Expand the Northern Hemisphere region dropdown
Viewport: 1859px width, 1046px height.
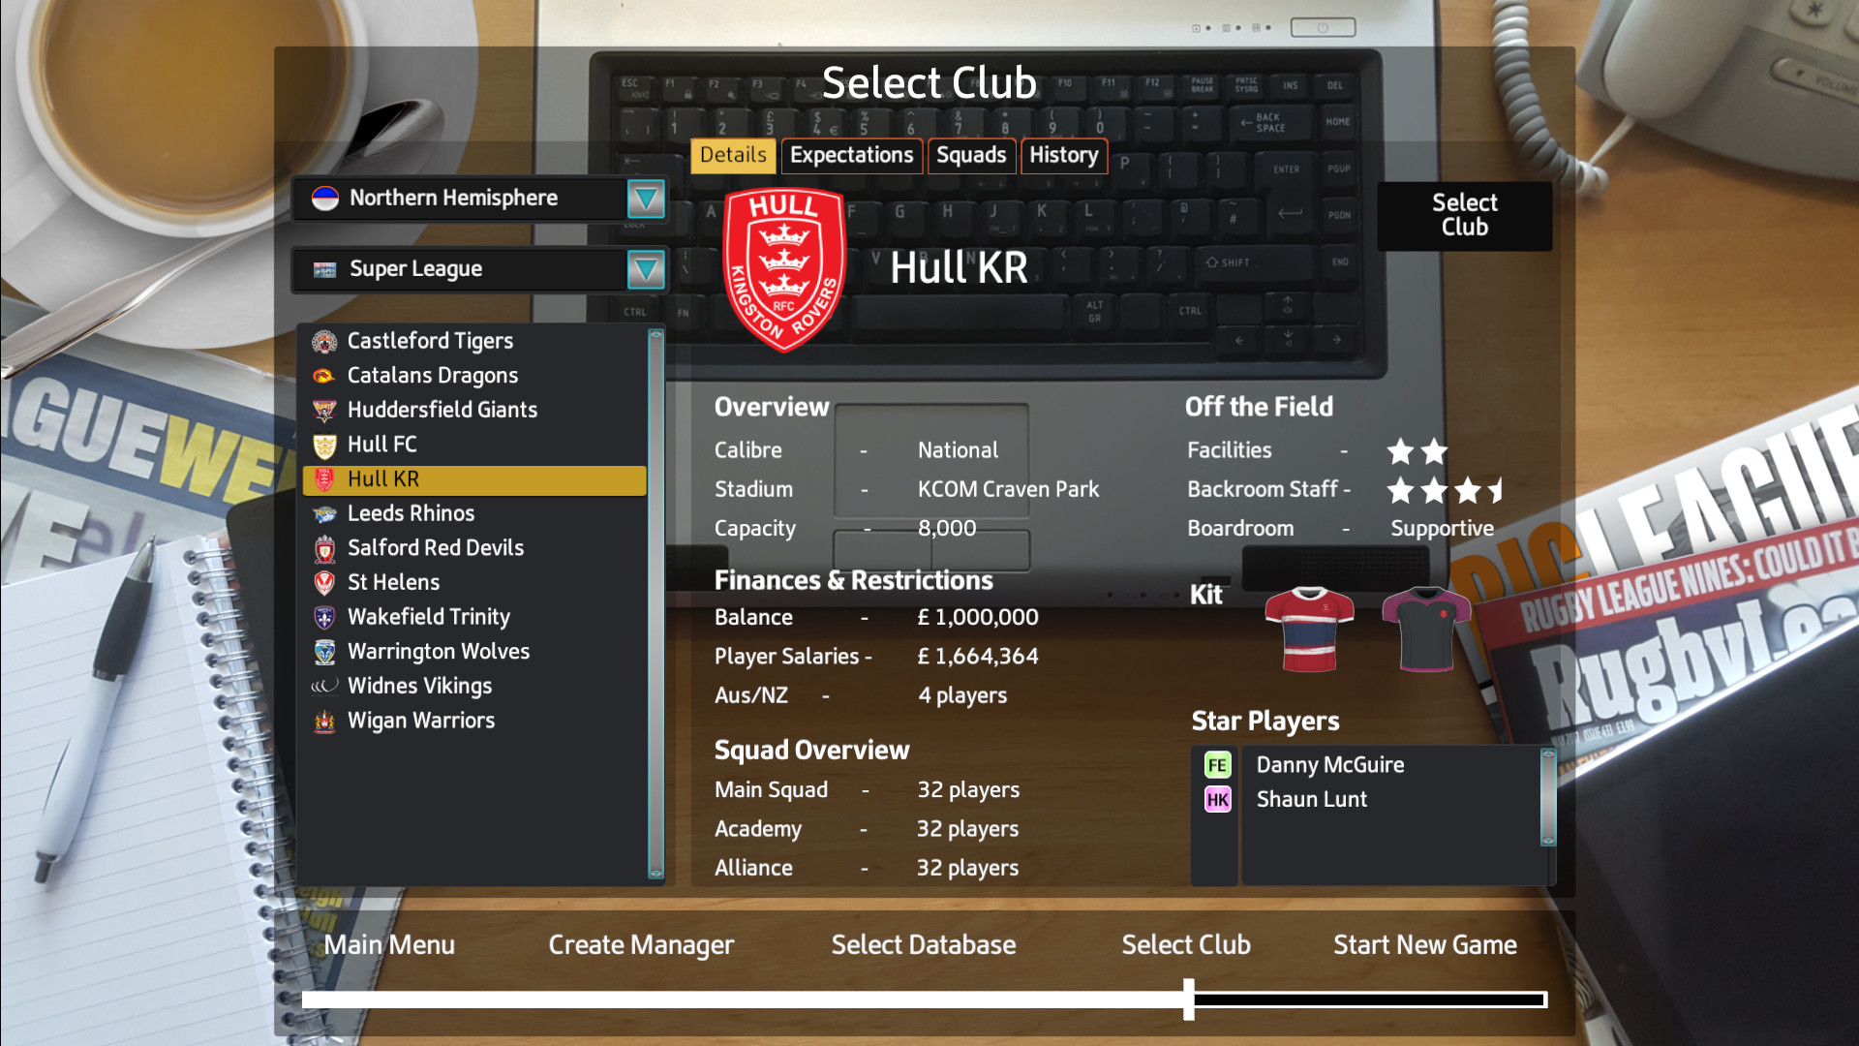645,196
